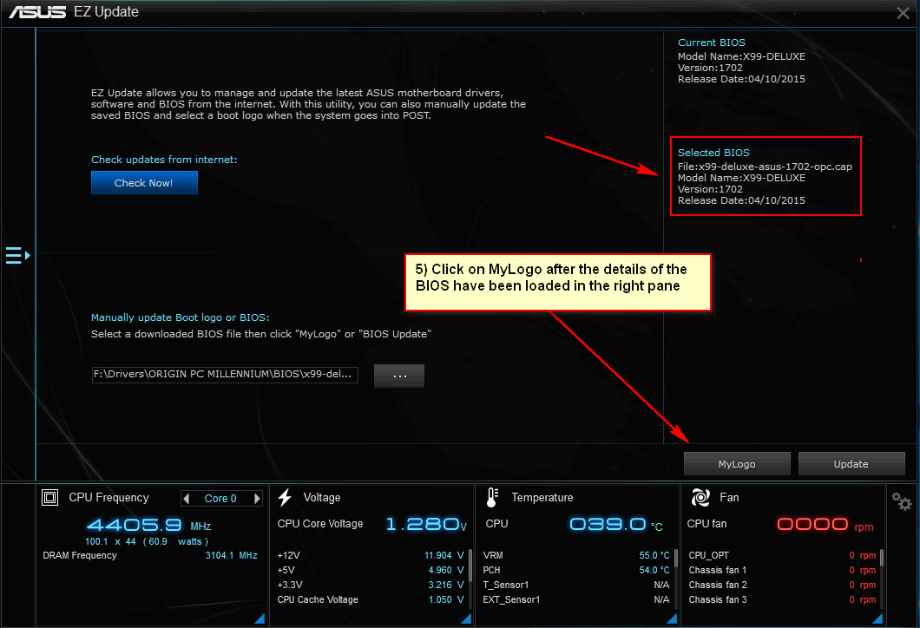Click 'Manually update Boot logo or BIOS:' label

pos(181,317)
